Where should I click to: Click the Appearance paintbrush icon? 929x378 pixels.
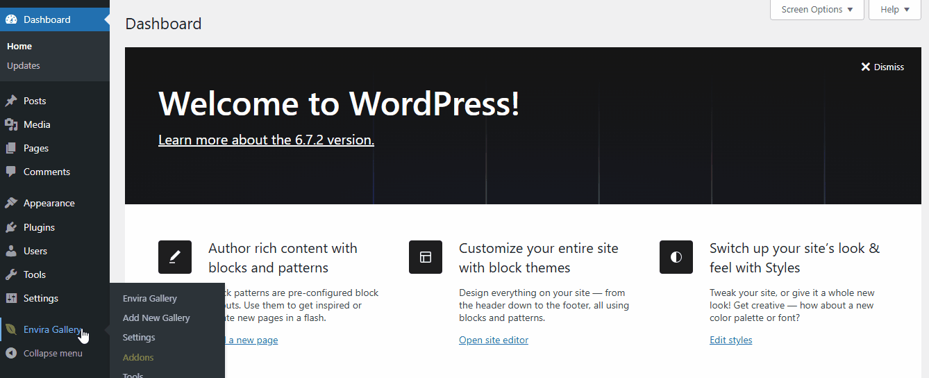click(11, 203)
